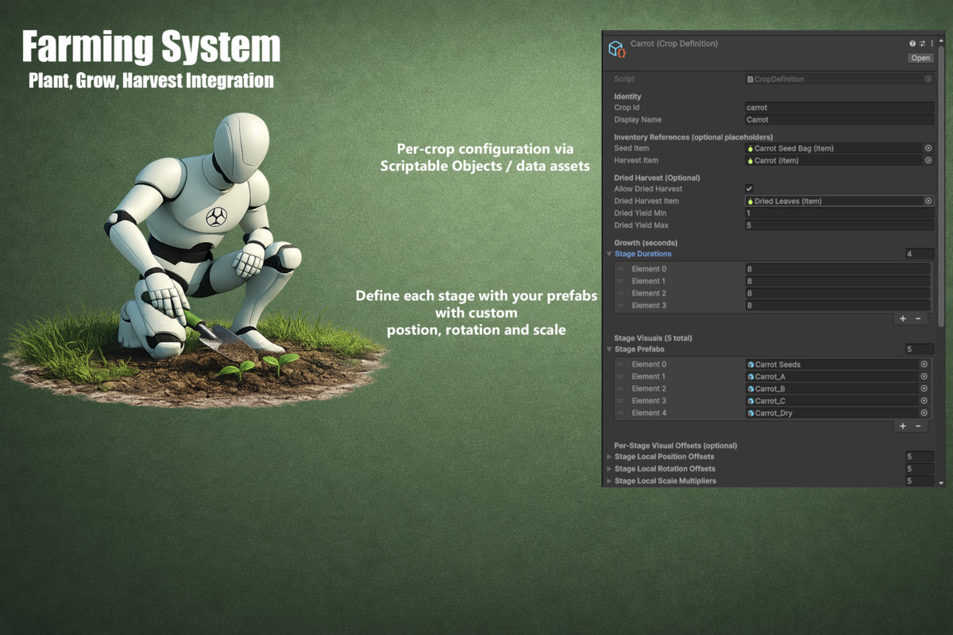The image size is (953, 635).
Task: Add an element to Stage Prefabs with plus button
Action: click(902, 425)
